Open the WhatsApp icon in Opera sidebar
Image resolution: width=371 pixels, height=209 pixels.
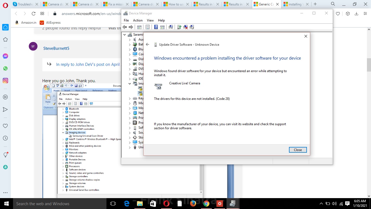(5, 68)
